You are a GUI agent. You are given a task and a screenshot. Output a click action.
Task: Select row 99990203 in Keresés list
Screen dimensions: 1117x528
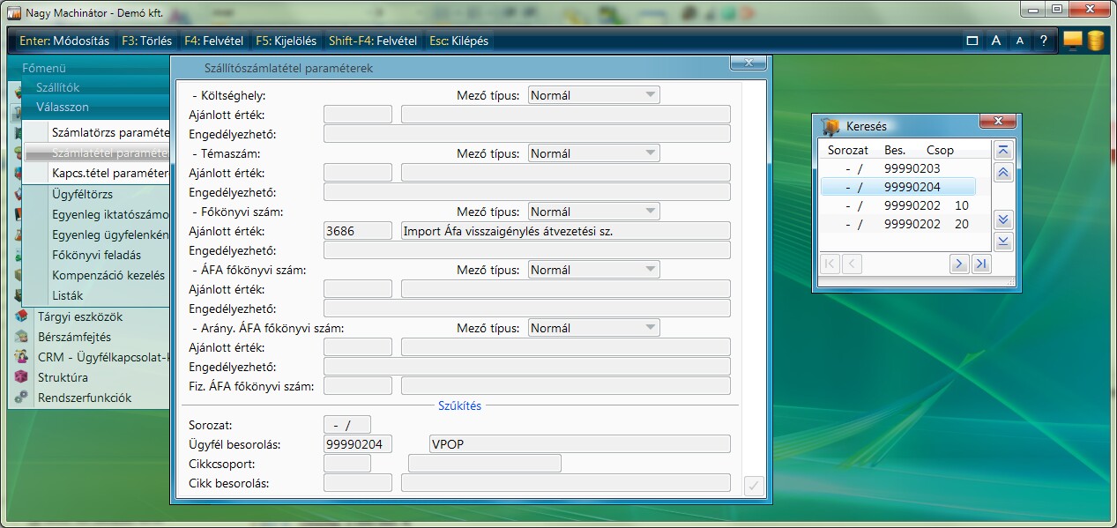pos(898,167)
